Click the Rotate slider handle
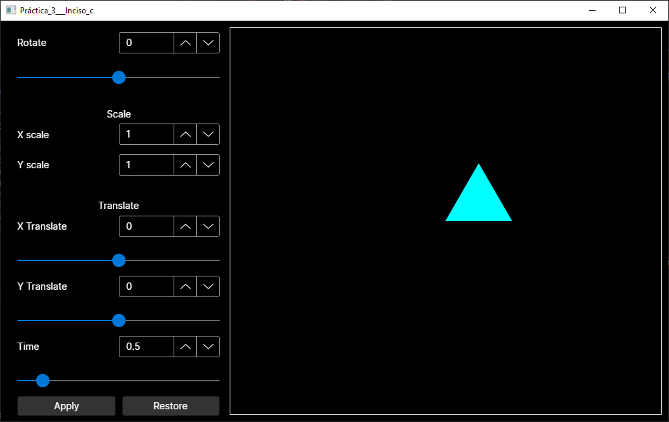Screen dimensions: 669x422 [x=118, y=77]
